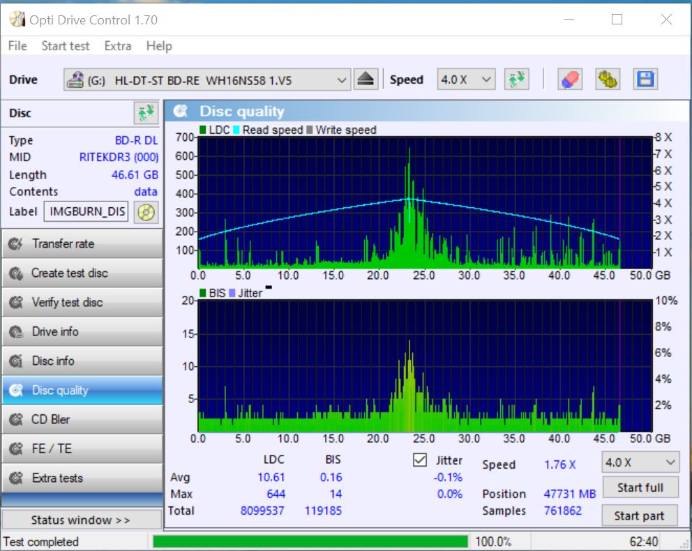Click the save floppy disk icon
Screen dimensions: 692x551
tap(645, 80)
